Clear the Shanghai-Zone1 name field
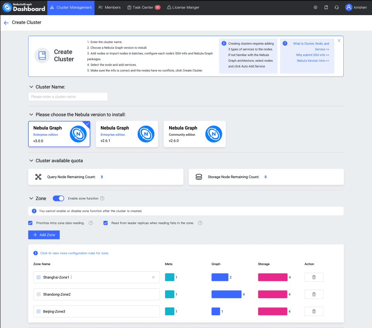This screenshot has width=372, height=328. click(x=153, y=277)
